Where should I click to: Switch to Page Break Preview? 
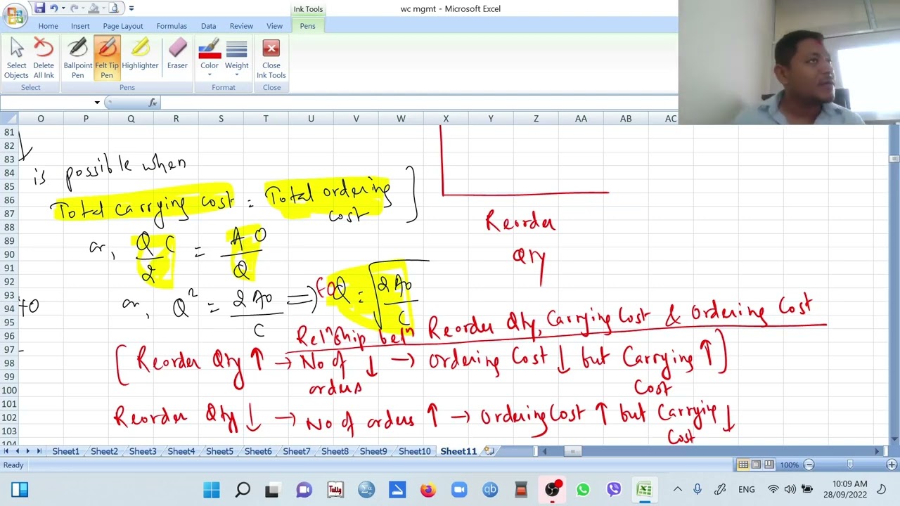click(x=769, y=465)
